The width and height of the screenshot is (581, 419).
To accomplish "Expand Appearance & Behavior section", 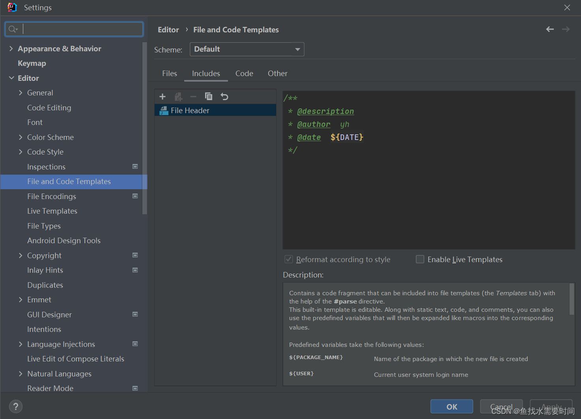I will 11,48.
